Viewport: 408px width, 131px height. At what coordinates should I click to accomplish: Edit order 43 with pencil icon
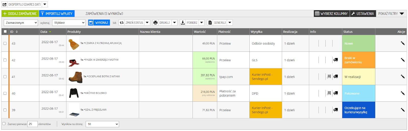pos(403,43)
